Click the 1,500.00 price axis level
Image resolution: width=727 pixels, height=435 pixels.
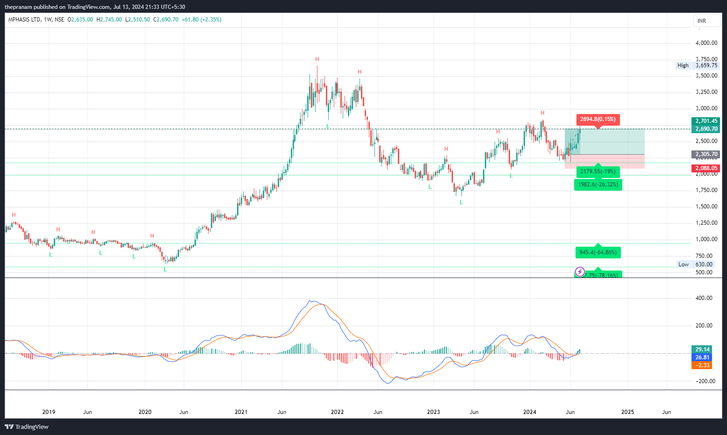click(706, 207)
